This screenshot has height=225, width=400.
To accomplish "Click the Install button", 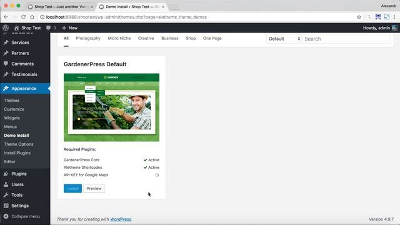I will pos(72,189).
